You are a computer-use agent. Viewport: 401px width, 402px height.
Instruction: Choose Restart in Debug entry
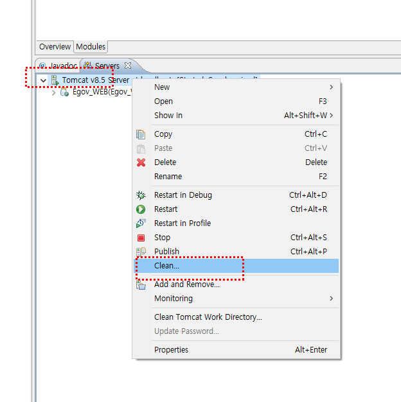(x=236, y=195)
